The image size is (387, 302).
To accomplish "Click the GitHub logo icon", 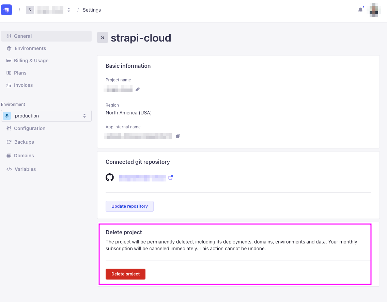I will click(110, 177).
